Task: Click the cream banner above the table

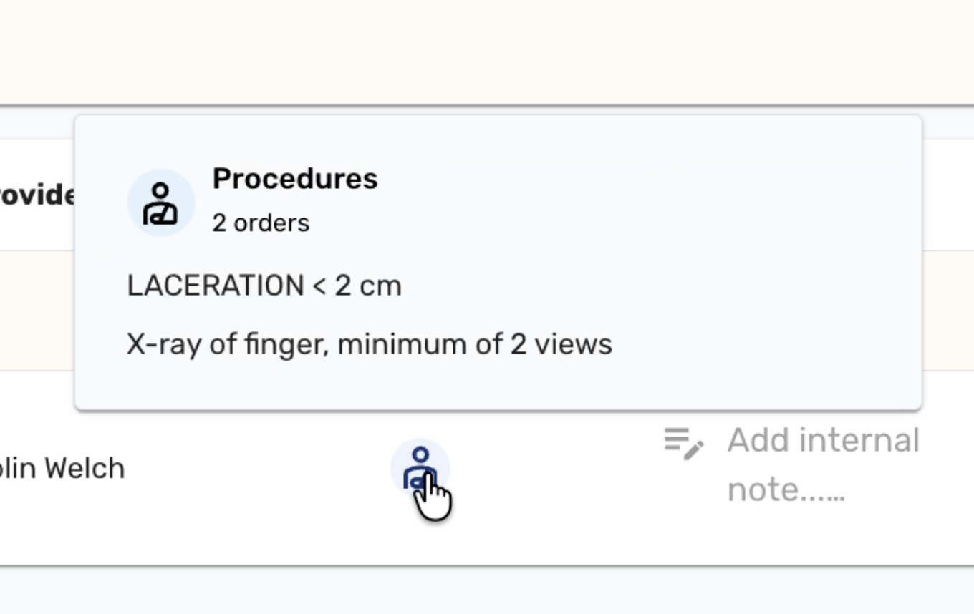Action: coord(487,52)
